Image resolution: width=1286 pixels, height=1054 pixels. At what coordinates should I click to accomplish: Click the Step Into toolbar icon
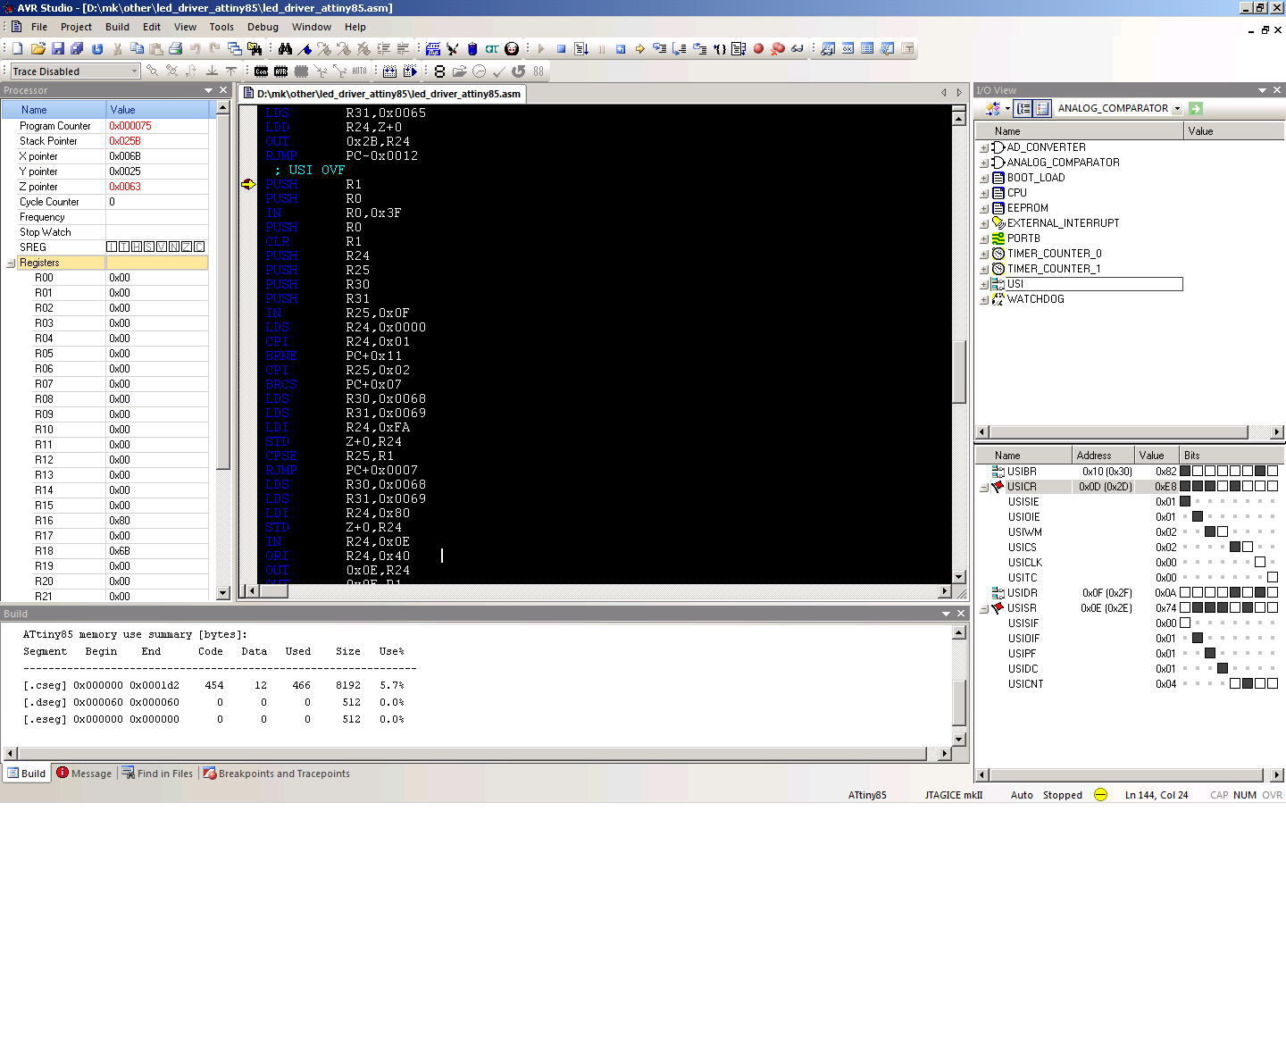[x=659, y=49]
